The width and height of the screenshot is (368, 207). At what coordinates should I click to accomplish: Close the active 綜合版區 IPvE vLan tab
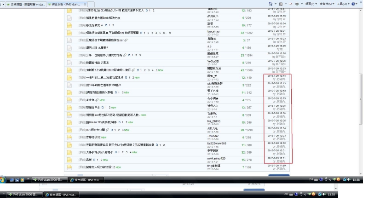click(x=84, y=4)
